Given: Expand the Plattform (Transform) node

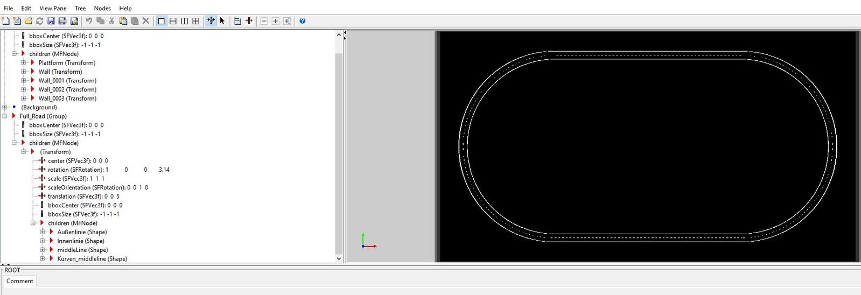Looking at the screenshot, I should point(24,63).
